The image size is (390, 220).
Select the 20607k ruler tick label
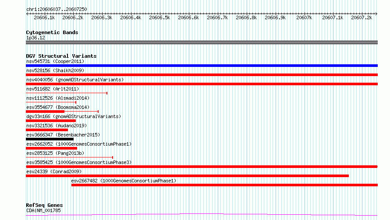(x=304, y=17)
